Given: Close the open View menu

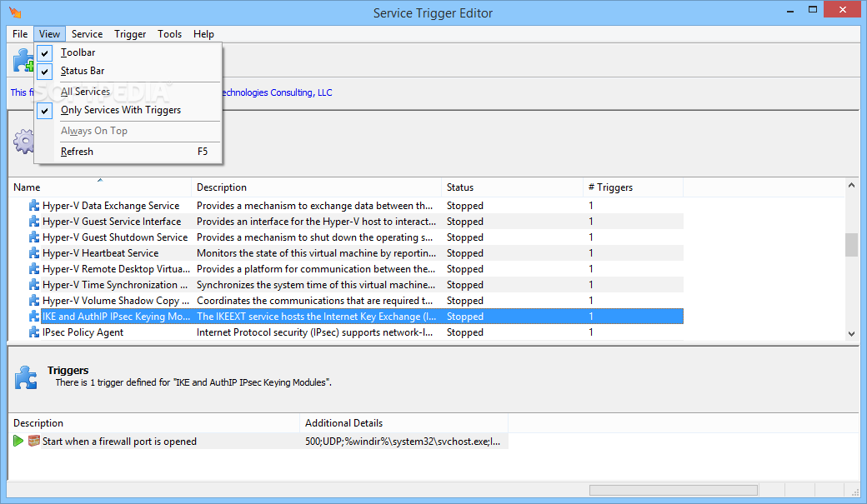Looking at the screenshot, I should pyautogui.click(x=49, y=33).
